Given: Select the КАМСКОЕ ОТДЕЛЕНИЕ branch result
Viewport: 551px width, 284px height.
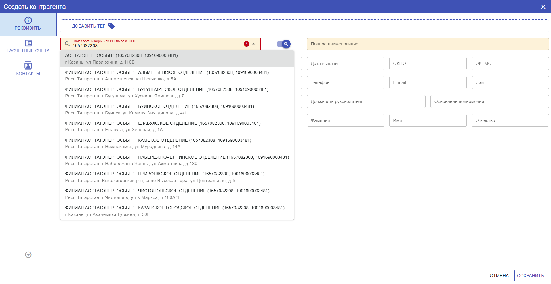Looking at the screenshot, I should (177, 143).
